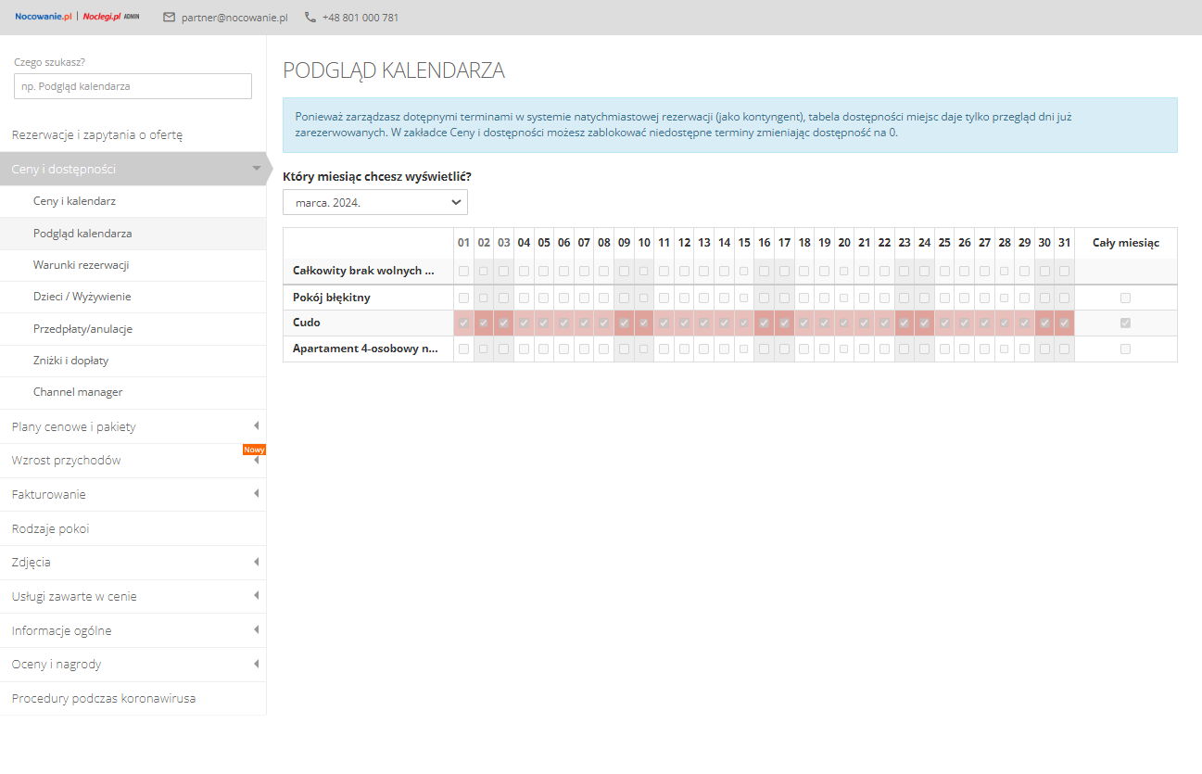
Task: Click partner@nocowanie.pl email link
Action: tap(234, 18)
